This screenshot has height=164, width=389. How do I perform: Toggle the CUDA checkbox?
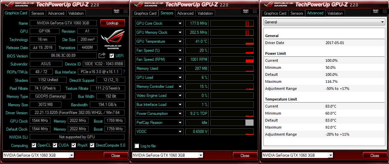point(55,145)
